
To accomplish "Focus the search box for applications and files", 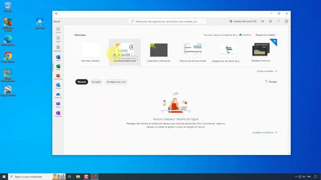I will [168, 21].
